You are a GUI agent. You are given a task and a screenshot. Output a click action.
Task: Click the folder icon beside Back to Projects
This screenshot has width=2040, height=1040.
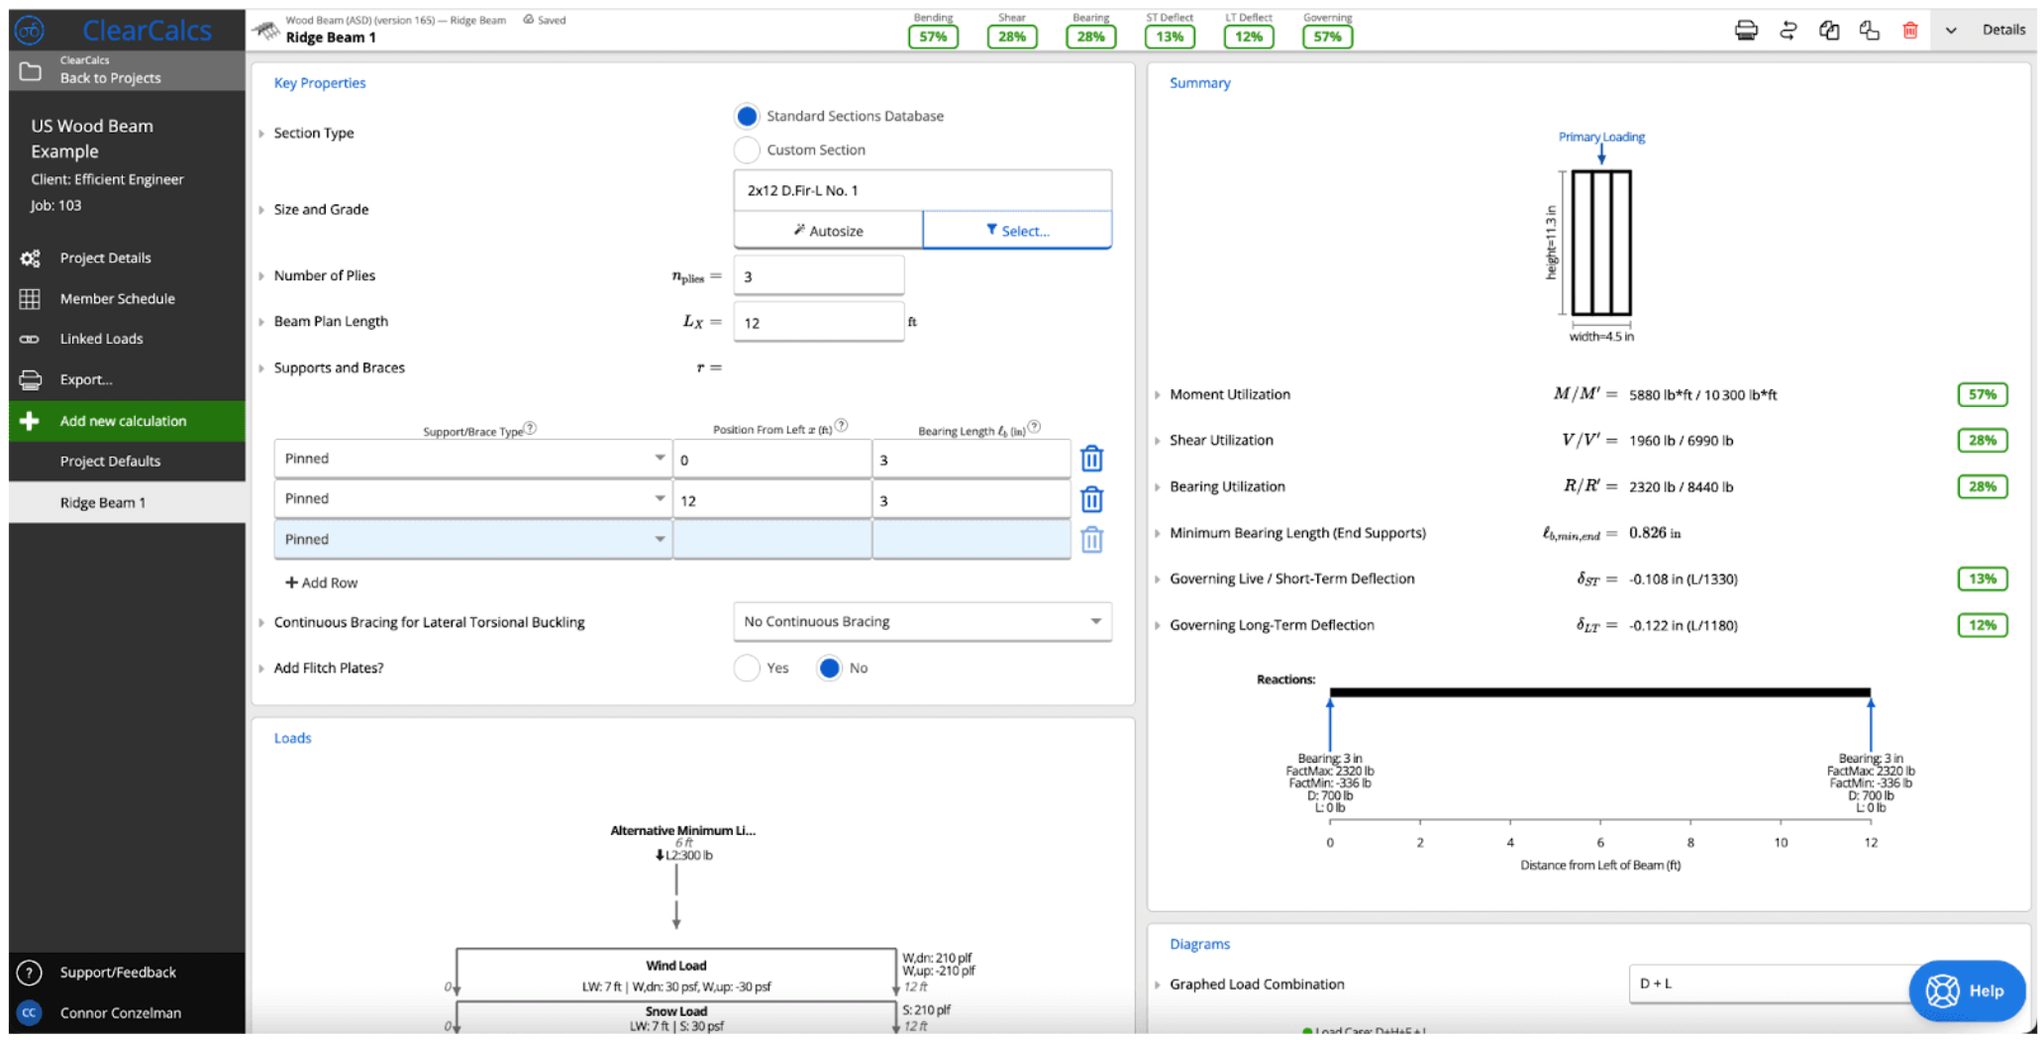point(31,71)
